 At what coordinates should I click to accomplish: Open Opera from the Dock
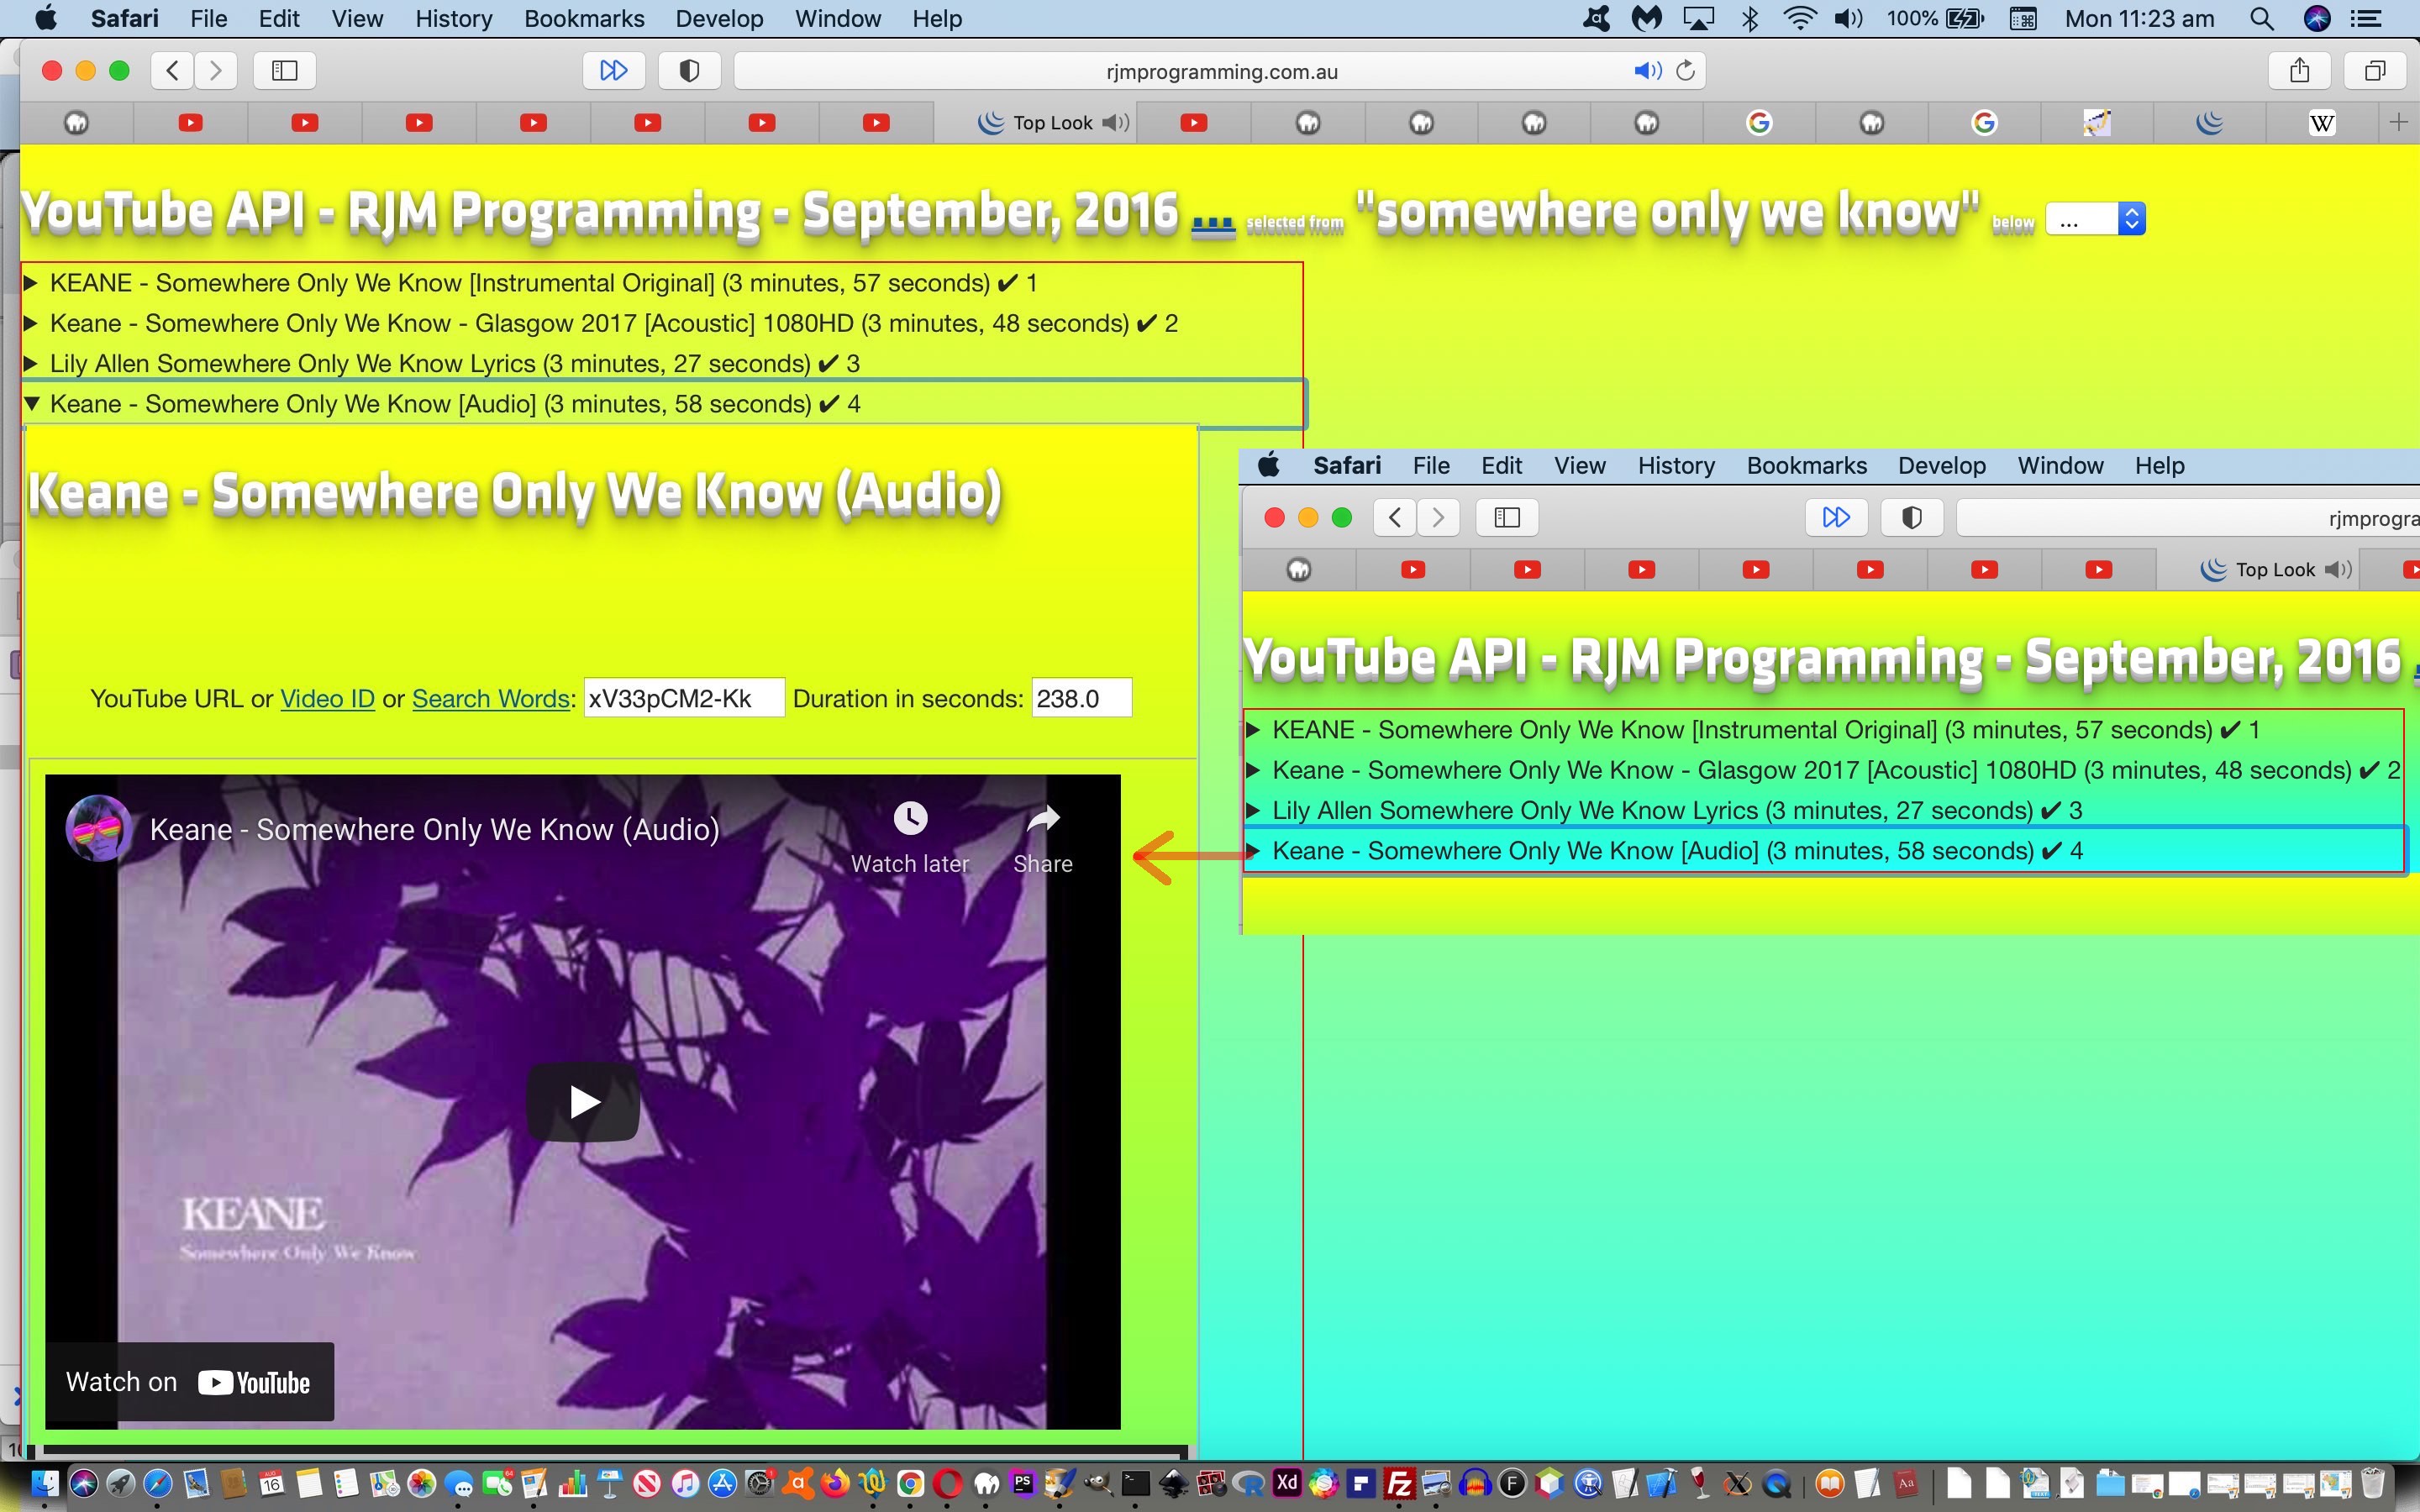[947, 1483]
